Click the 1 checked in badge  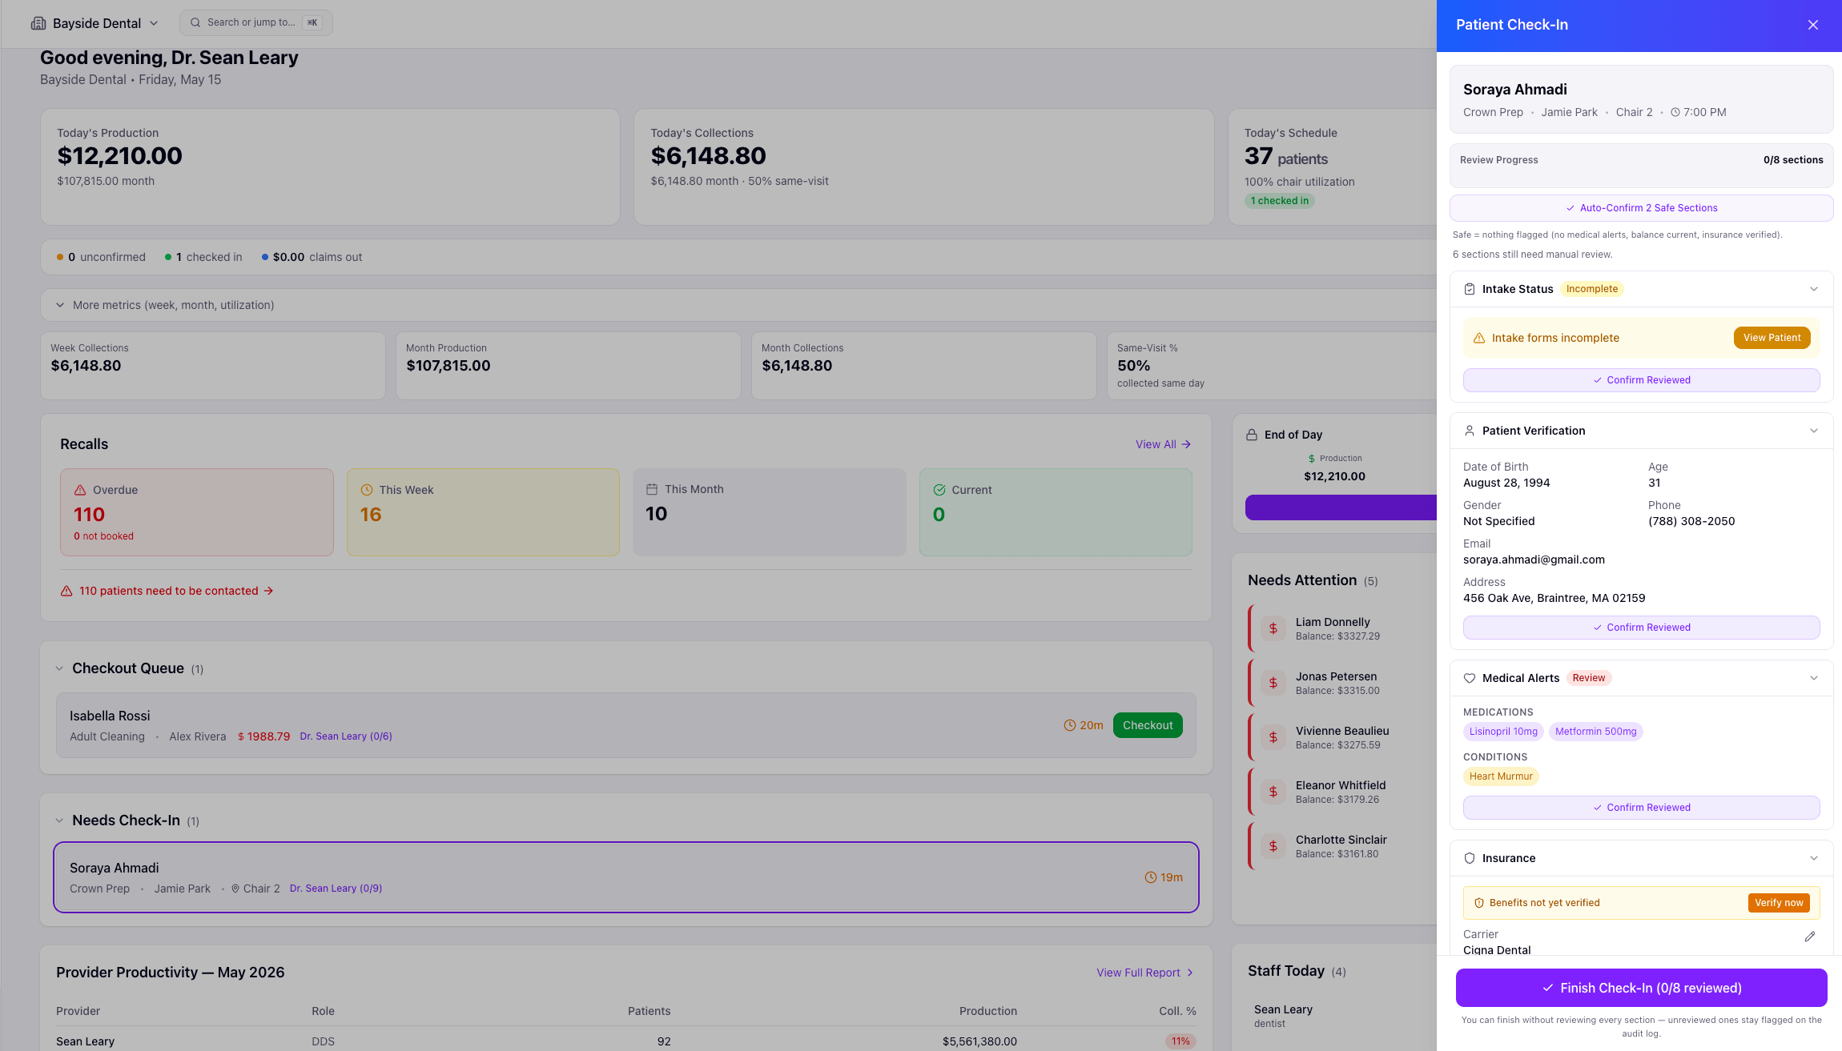pyautogui.click(x=1280, y=201)
